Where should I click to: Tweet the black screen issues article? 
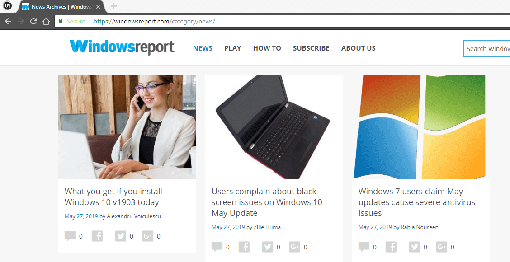point(267,247)
